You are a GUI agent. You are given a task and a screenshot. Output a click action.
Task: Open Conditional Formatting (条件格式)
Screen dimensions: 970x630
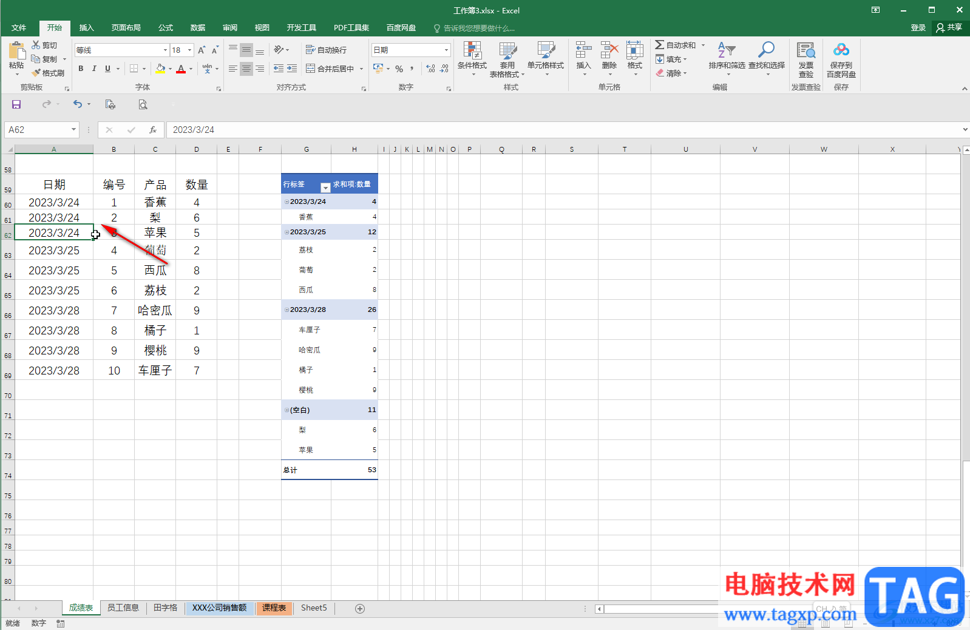[x=472, y=58]
